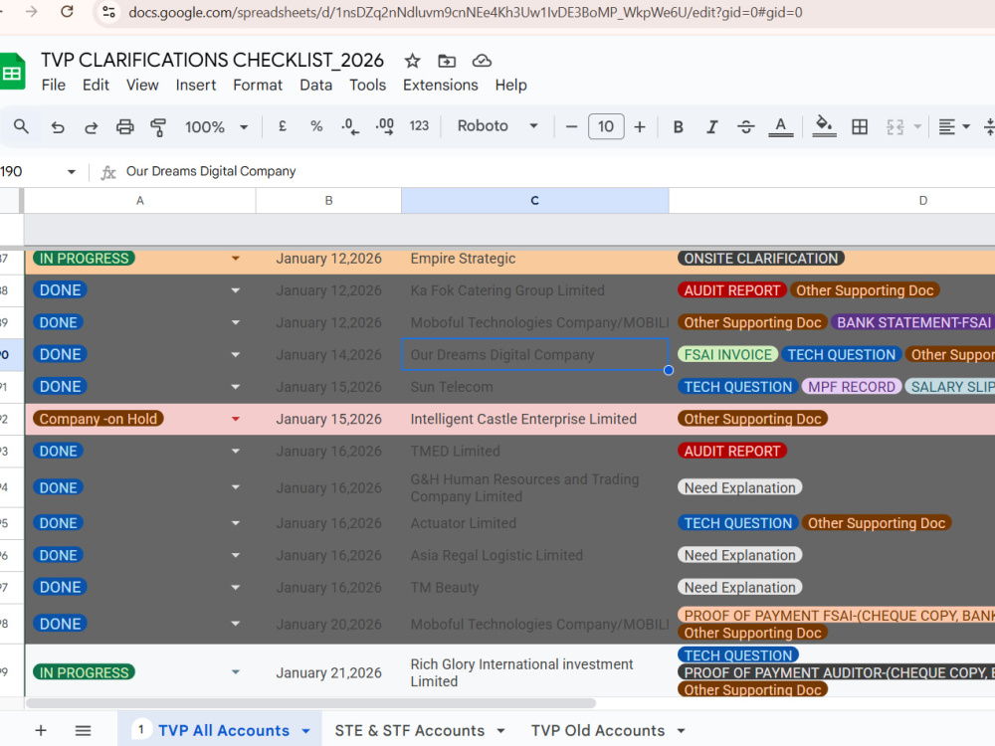
Task: Open the text colour picker
Action: pos(780,127)
